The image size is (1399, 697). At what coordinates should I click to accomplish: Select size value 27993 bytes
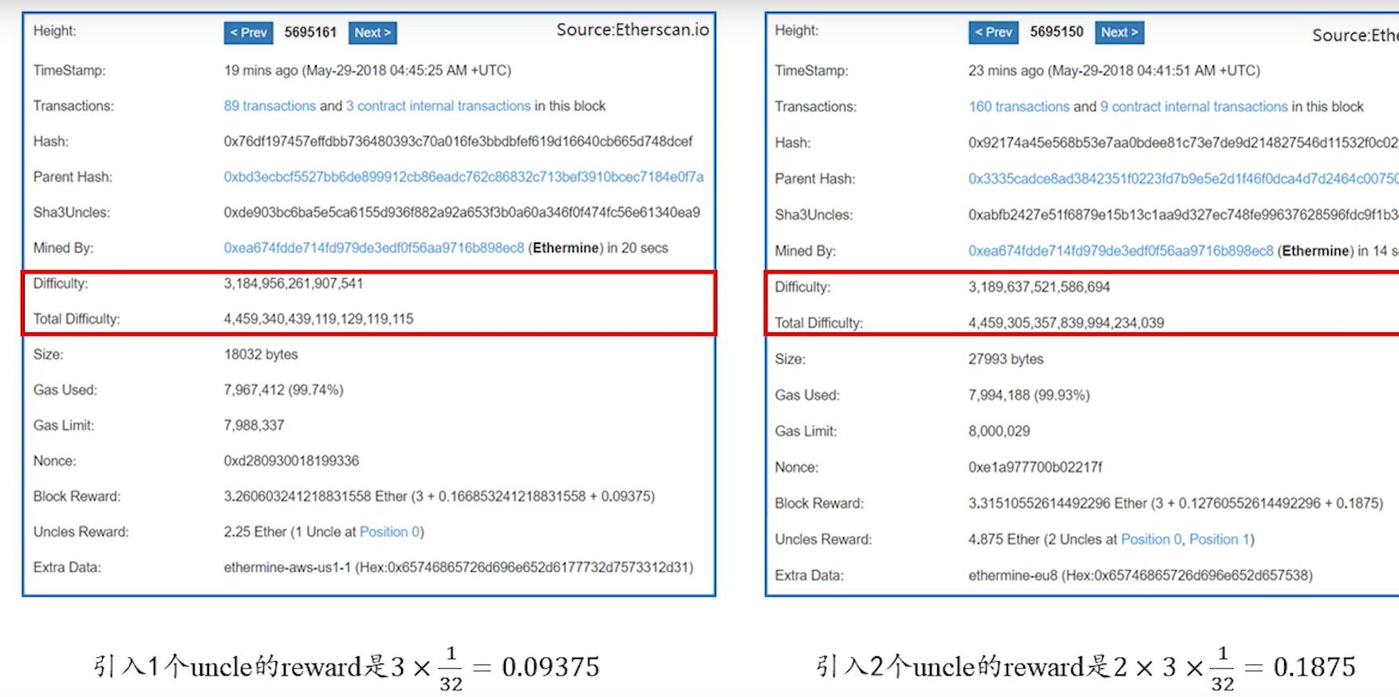pos(1006,360)
